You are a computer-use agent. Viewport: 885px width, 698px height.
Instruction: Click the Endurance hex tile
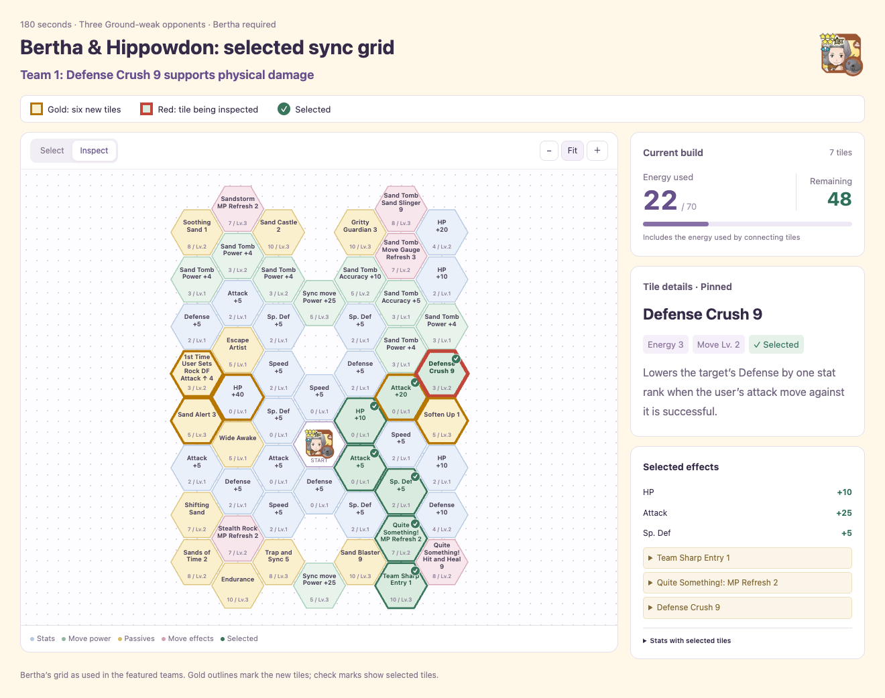[238, 586]
